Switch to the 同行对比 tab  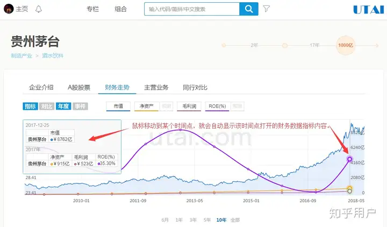tap(195, 87)
